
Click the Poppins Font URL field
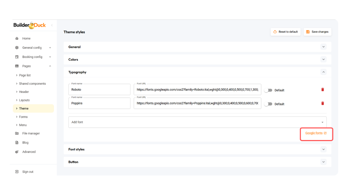pyautogui.click(x=197, y=103)
